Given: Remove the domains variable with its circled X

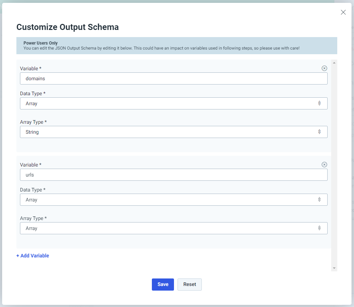Looking at the screenshot, I should click(324, 68).
